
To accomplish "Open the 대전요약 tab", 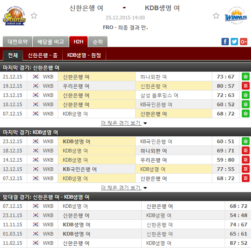I will [18, 42].
